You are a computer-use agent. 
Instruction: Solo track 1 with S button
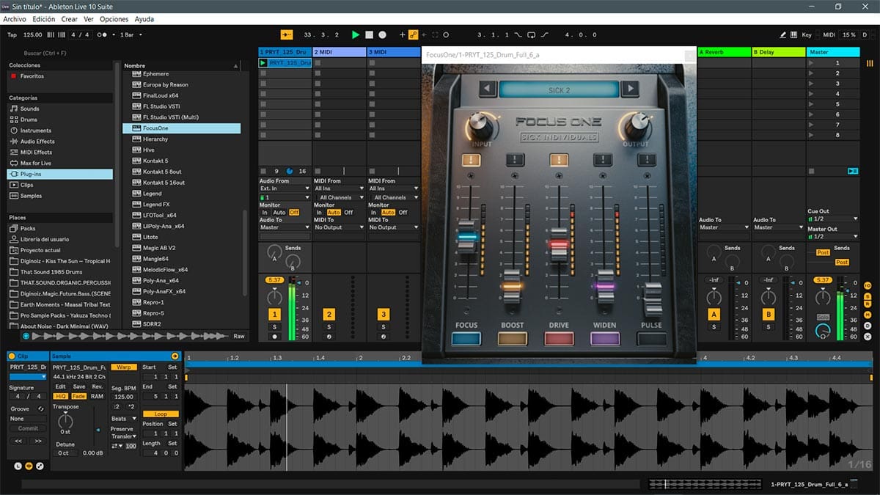[x=274, y=327]
